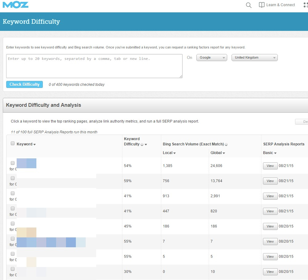Click sort arrow next to Keyword column
The height and width of the screenshot is (280, 308).
[x=35, y=144]
